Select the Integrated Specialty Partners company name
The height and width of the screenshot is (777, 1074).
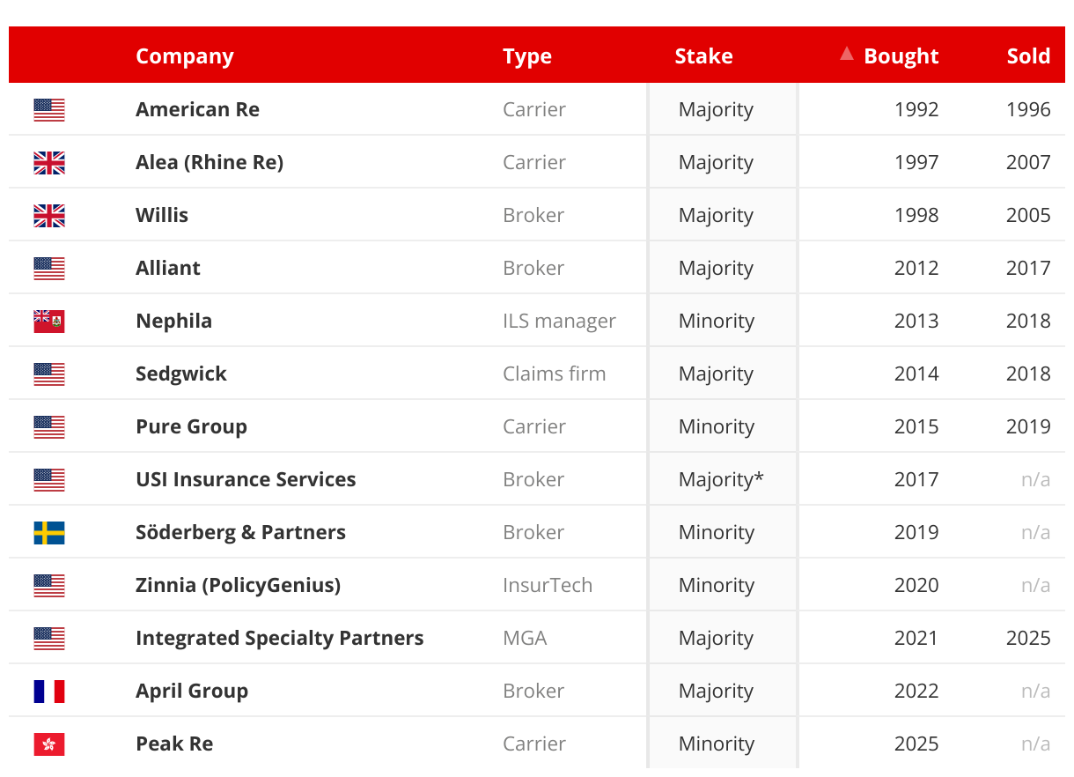[x=279, y=638]
